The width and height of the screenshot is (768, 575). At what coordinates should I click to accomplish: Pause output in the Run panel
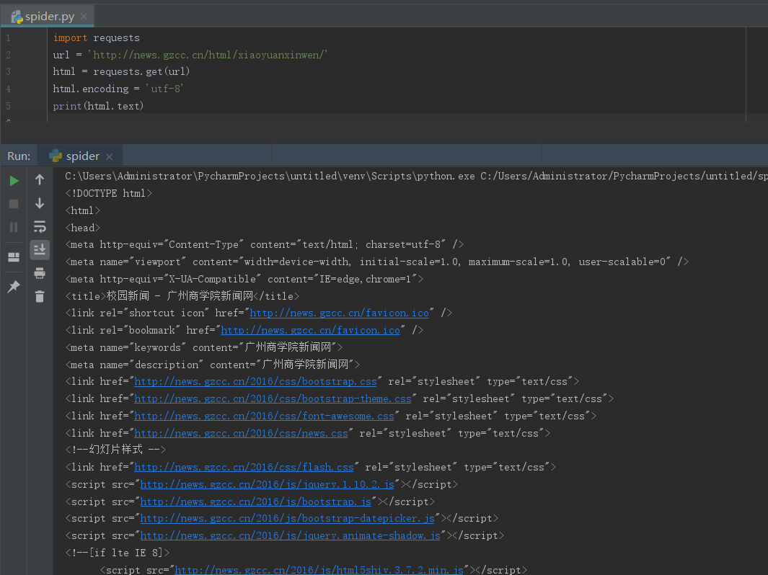(x=14, y=227)
